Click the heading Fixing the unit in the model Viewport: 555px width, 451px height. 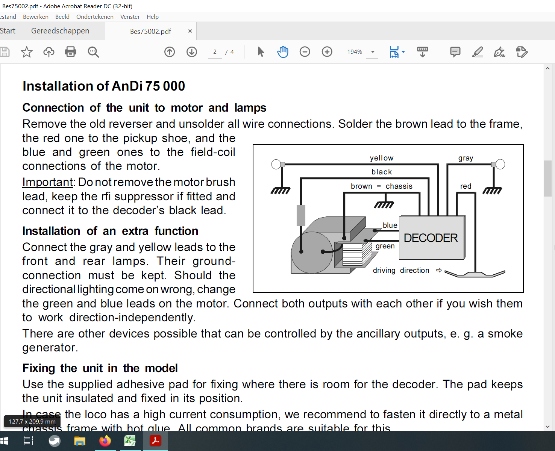tap(100, 368)
